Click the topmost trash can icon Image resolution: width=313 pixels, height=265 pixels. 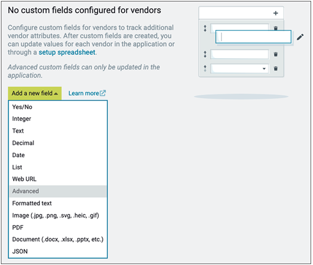pos(275,29)
